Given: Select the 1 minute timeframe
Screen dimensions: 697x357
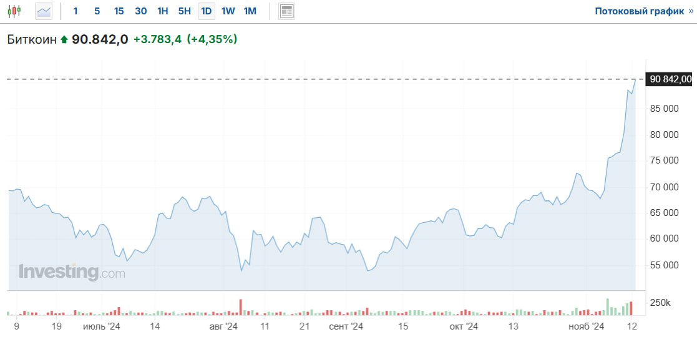Looking at the screenshot, I should click(x=76, y=11).
